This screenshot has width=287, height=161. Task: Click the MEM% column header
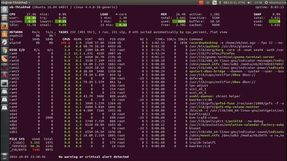[78, 39]
